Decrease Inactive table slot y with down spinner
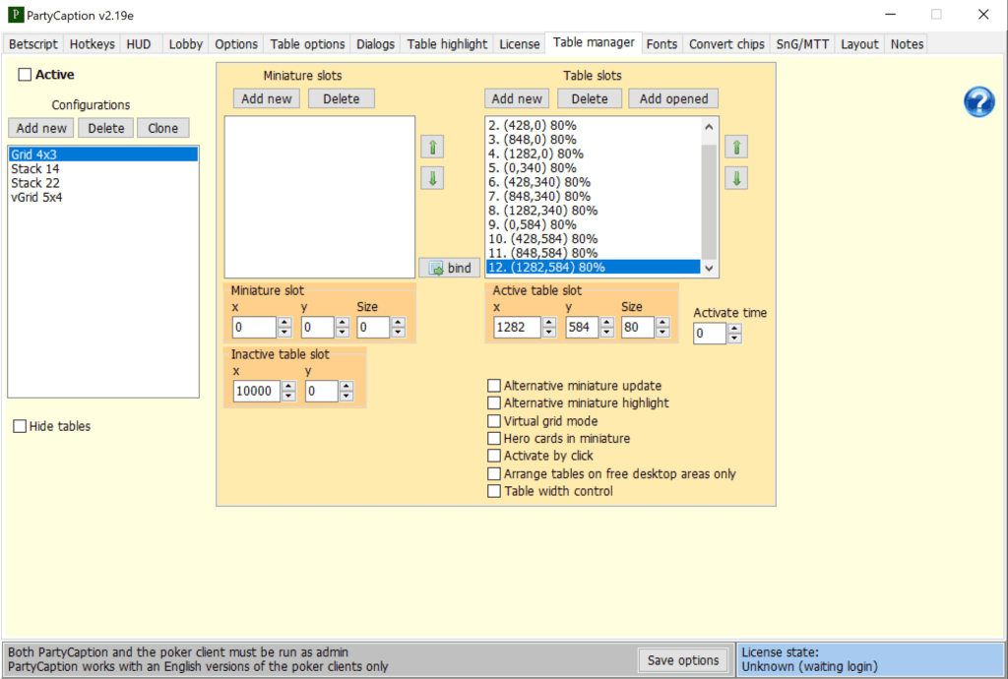Viewport: 1008px width, 679px height. tap(346, 396)
